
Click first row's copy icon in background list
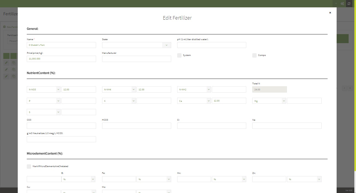13,63
